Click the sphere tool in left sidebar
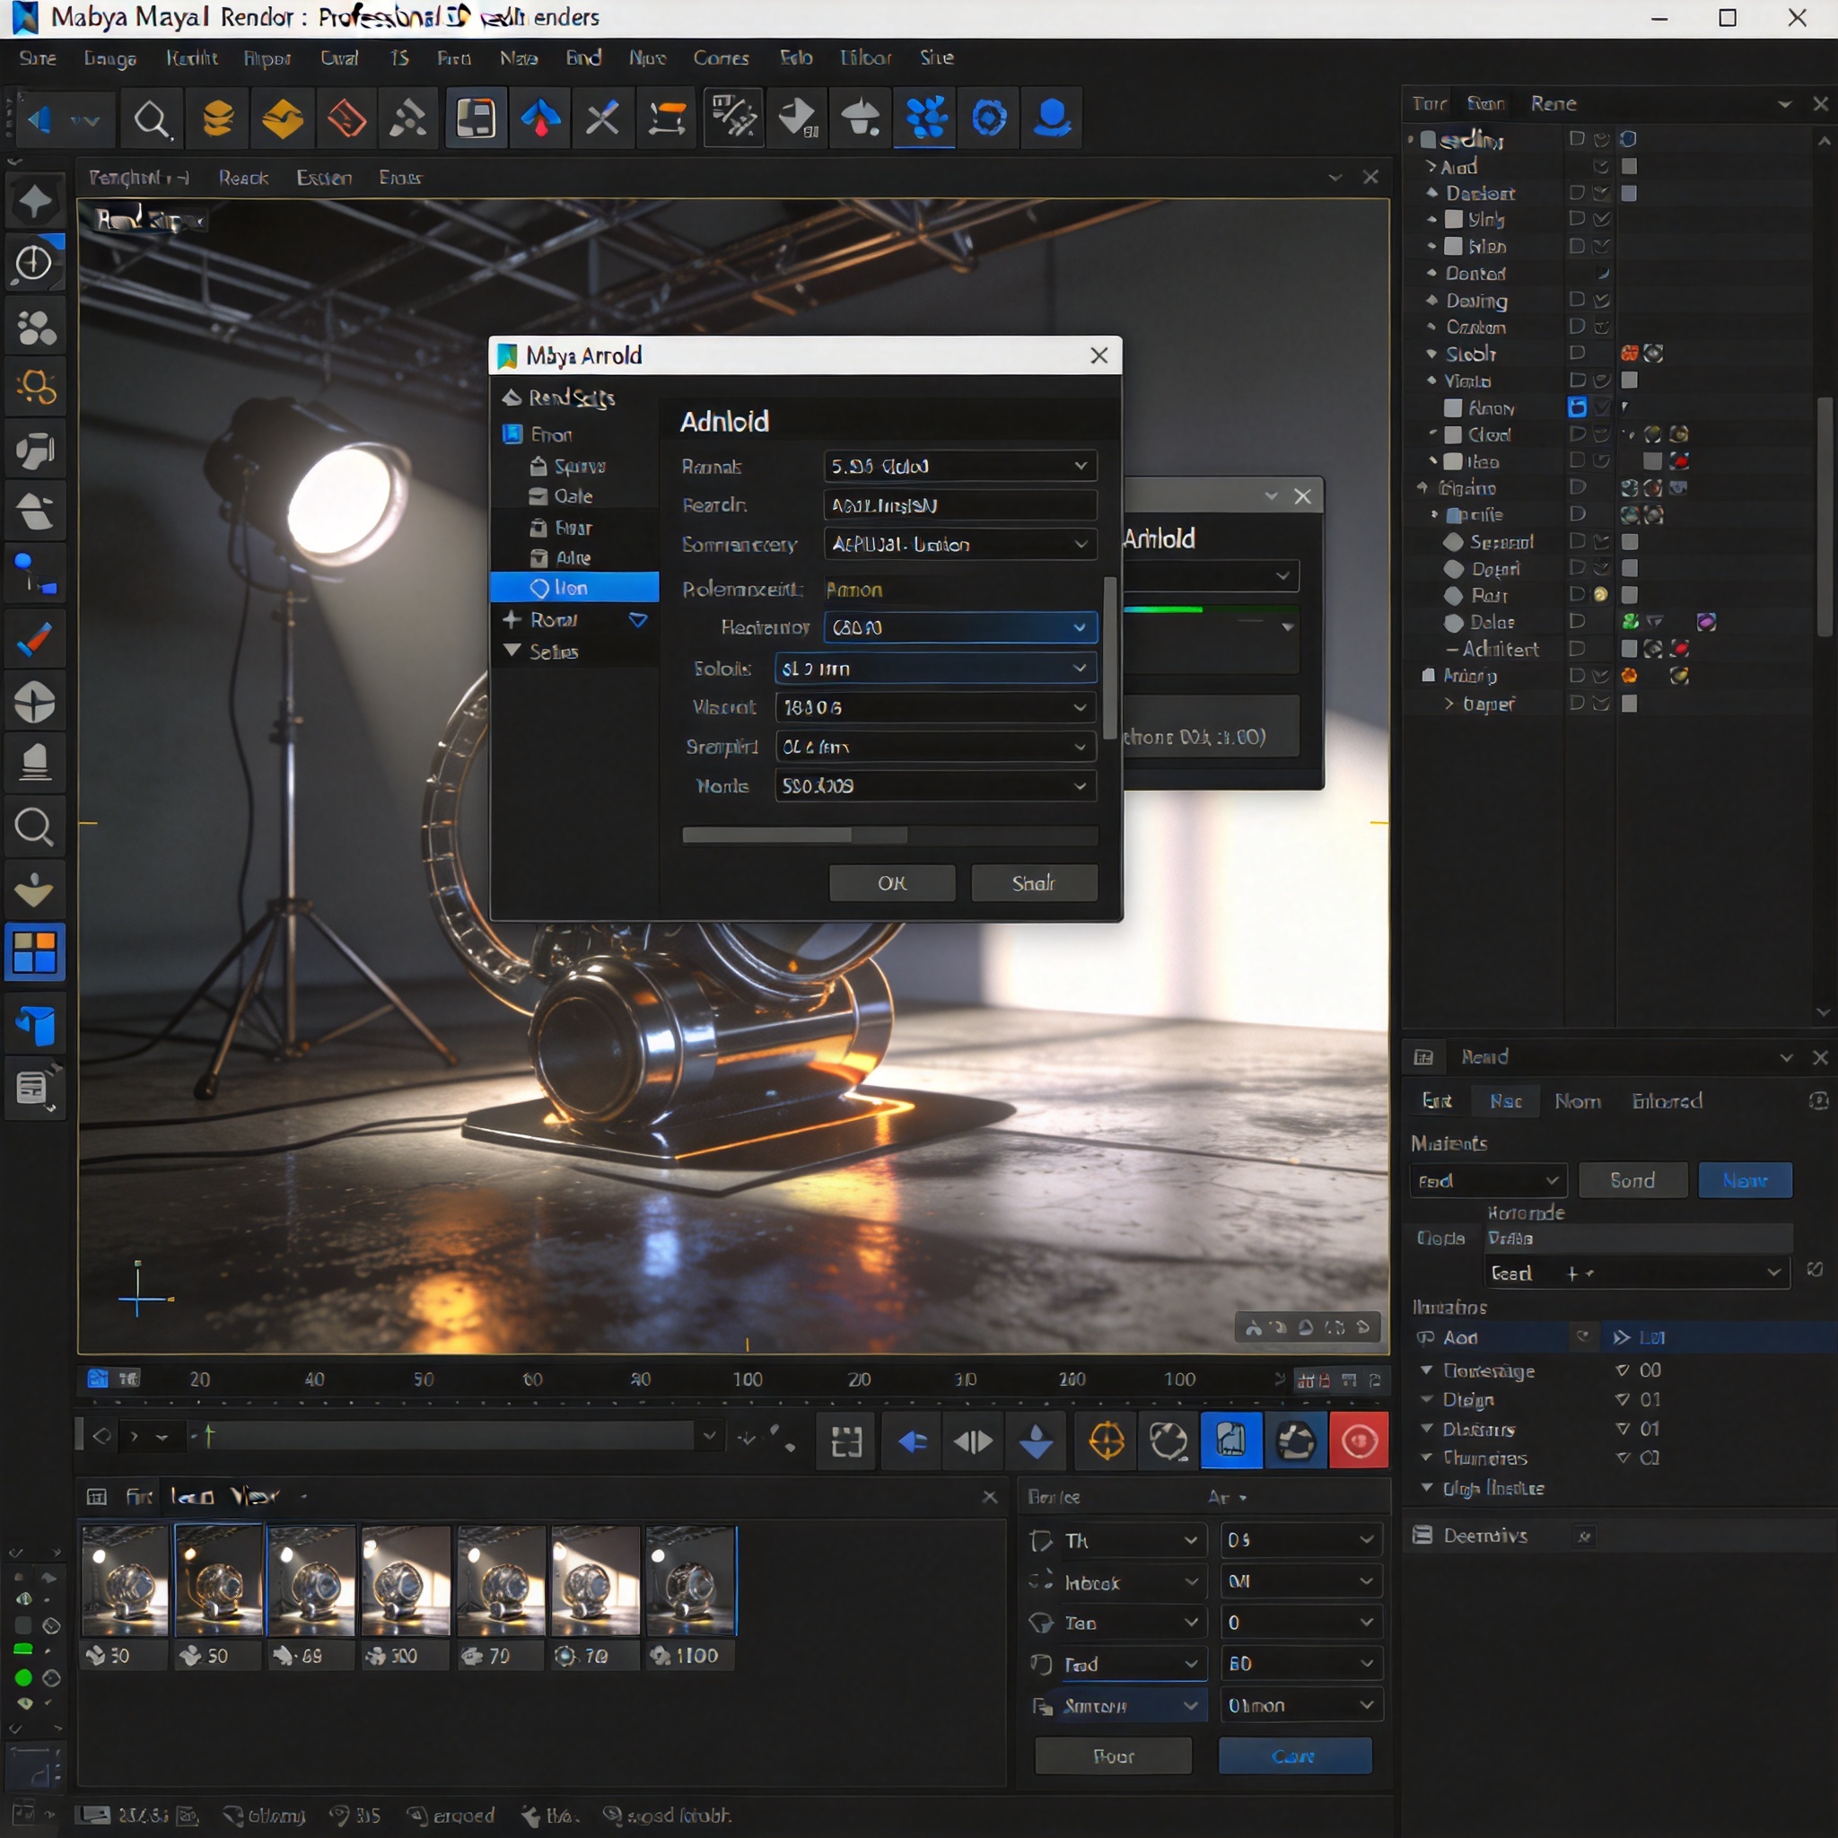 [35, 703]
